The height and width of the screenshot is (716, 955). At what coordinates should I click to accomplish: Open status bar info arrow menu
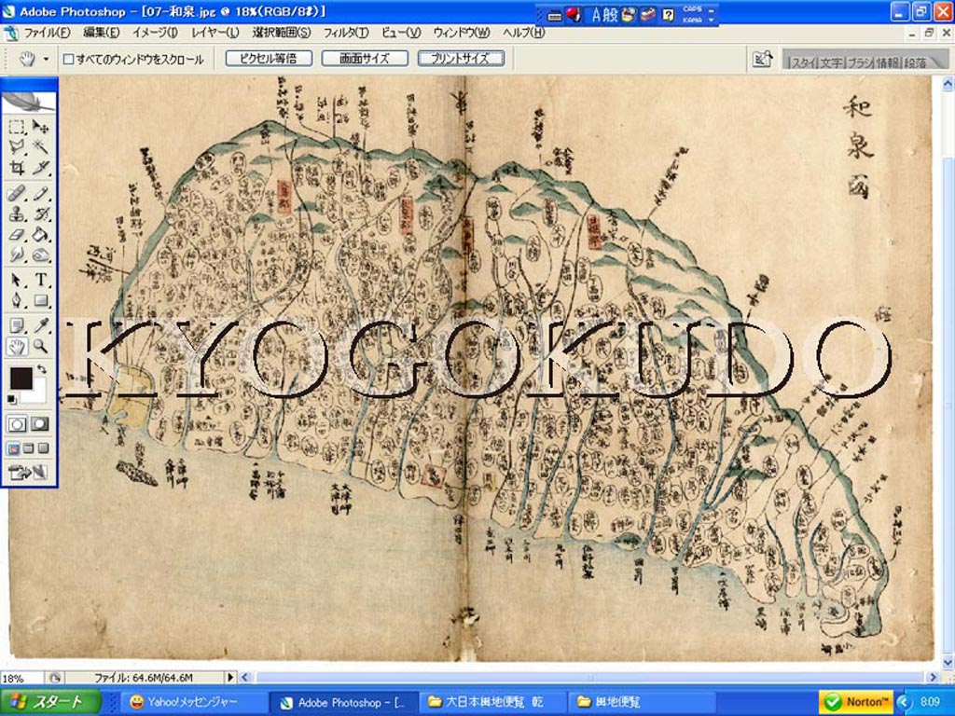230,677
